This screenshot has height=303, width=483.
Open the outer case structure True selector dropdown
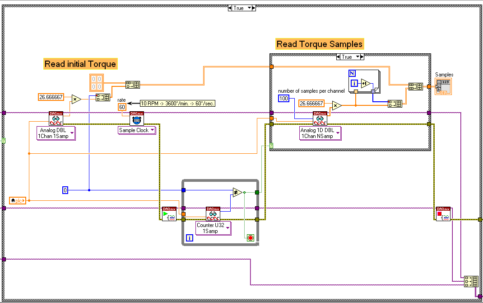(250, 8)
